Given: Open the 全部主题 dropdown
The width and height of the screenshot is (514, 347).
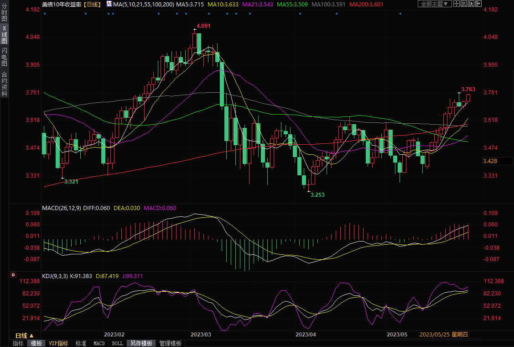Looking at the screenshot, I should [433, 4].
